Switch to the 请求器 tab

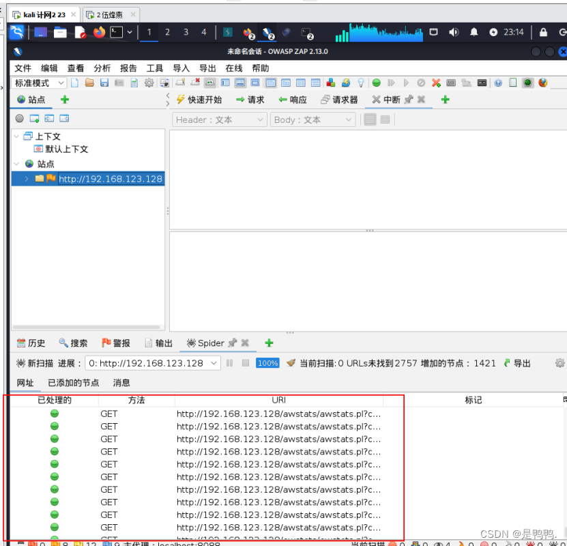pyautogui.click(x=339, y=100)
